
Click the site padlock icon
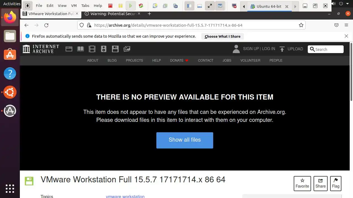click(x=89, y=25)
